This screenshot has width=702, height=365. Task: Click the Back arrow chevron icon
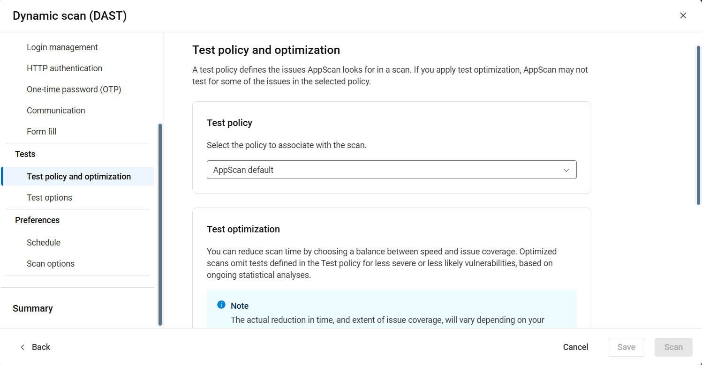point(23,347)
